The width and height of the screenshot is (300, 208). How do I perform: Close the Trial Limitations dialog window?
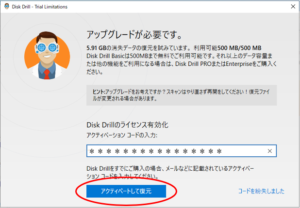(293, 7)
